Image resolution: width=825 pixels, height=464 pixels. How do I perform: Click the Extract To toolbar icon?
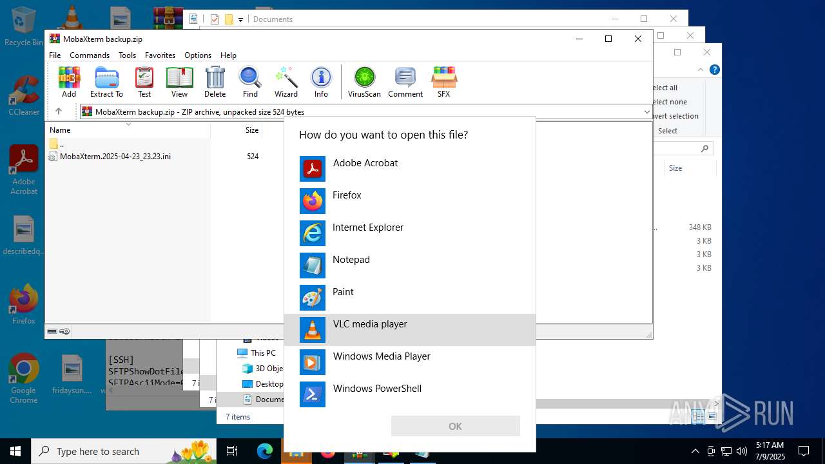(106, 82)
